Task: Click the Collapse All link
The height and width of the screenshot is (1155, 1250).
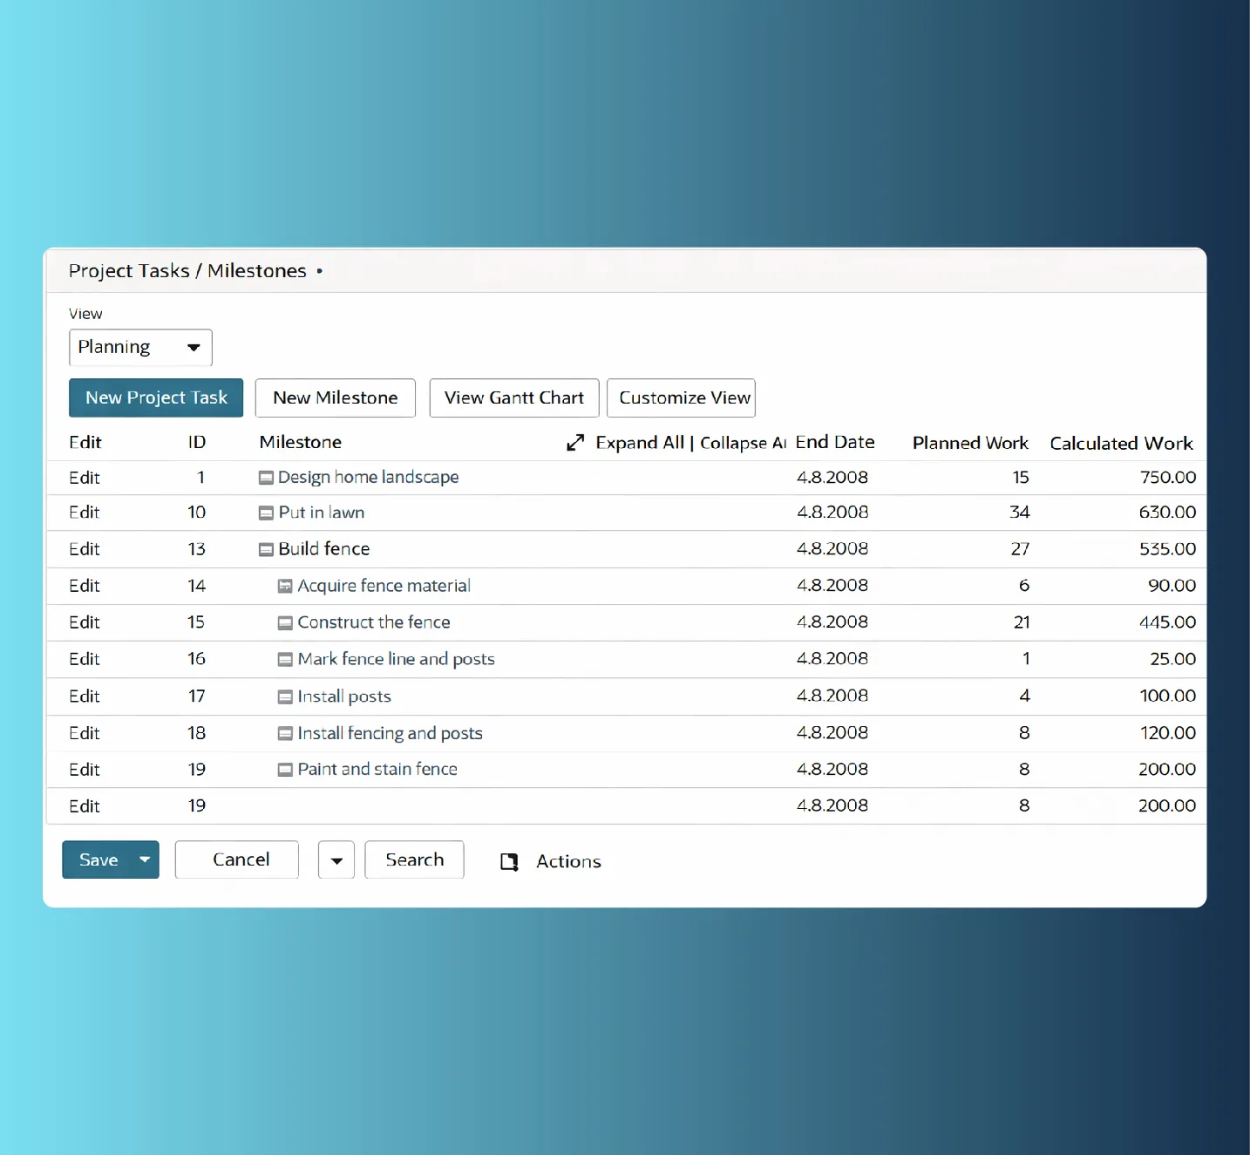Action: click(743, 443)
